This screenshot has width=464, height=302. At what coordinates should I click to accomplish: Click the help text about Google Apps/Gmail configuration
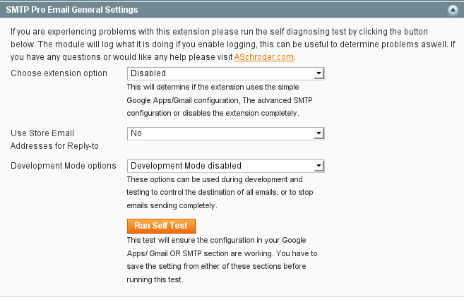(220, 100)
